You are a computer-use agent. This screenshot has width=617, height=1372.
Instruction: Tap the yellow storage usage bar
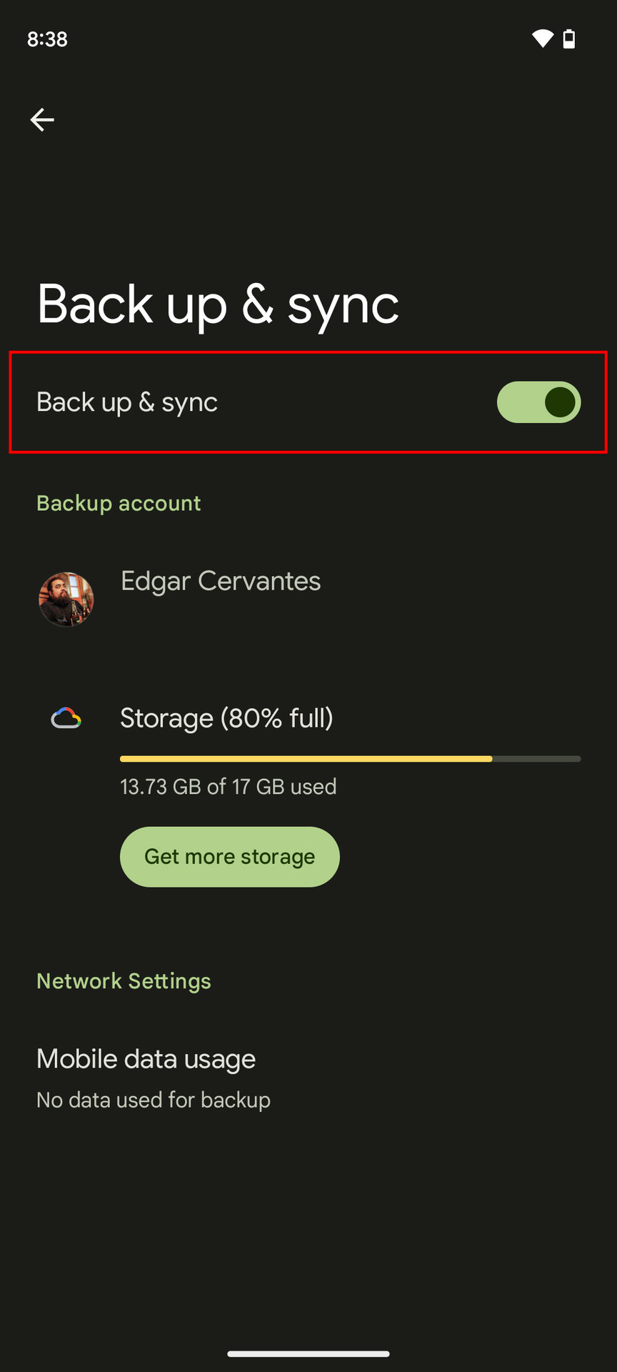[306, 759]
